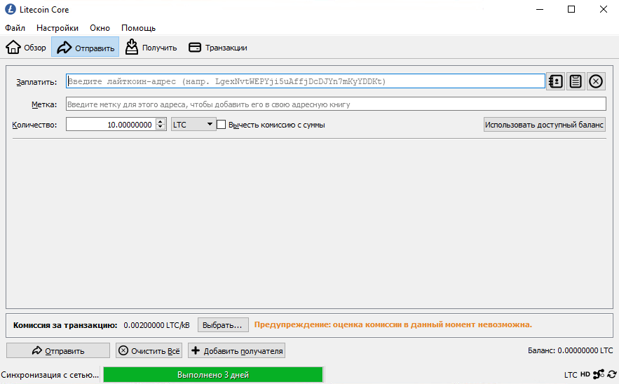The image size is (619, 384).
Task: Enable Вычесть комиссию с суммы checkbox
Action: point(222,125)
